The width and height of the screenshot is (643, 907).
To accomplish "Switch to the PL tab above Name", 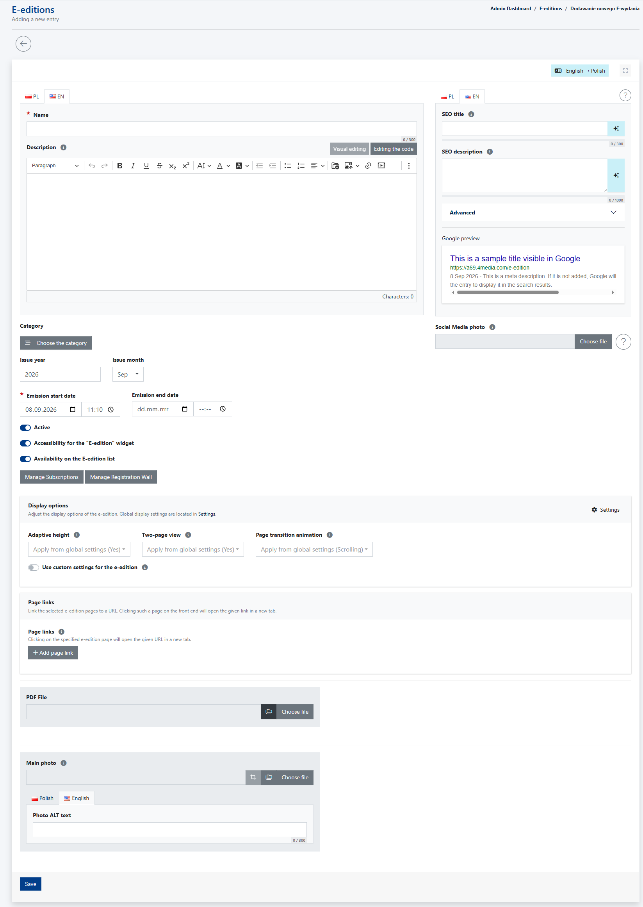I will click(32, 96).
